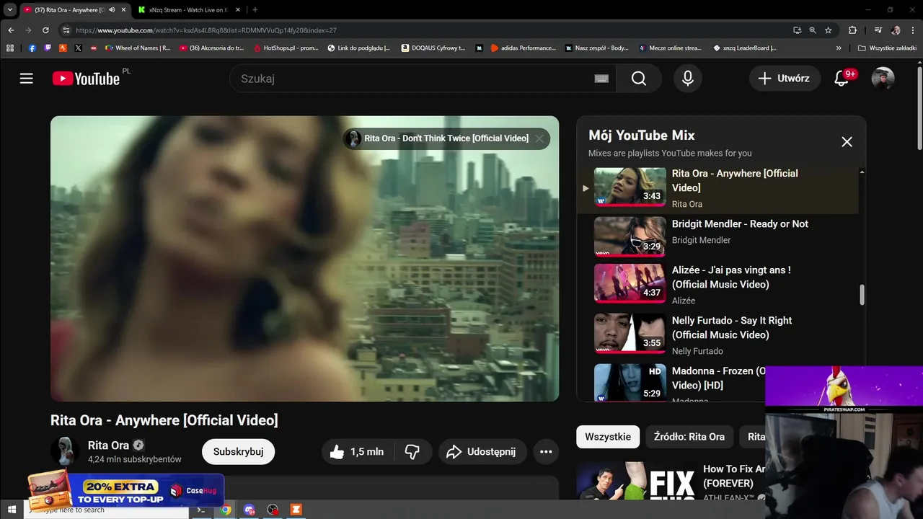Screen dimensions: 923x519
Task: Open the Windows Start menu
Action: pos(12,510)
